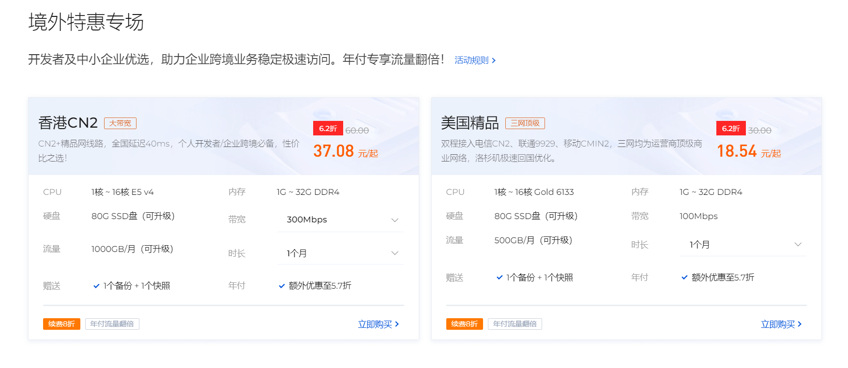The width and height of the screenshot is (848, 368).
Task: Click the 境外特惠专场 heading
Action: 86,22
